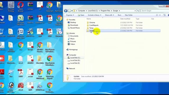This screenshot has height=95, width=169.
Task: Open the views options dropdown arrow
Action: click(160, 15)
